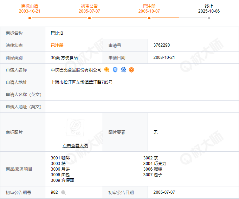Click application date value 2003-10-21 in table
239x199 pixels.
pyautogui.click(x=164, y=57)
